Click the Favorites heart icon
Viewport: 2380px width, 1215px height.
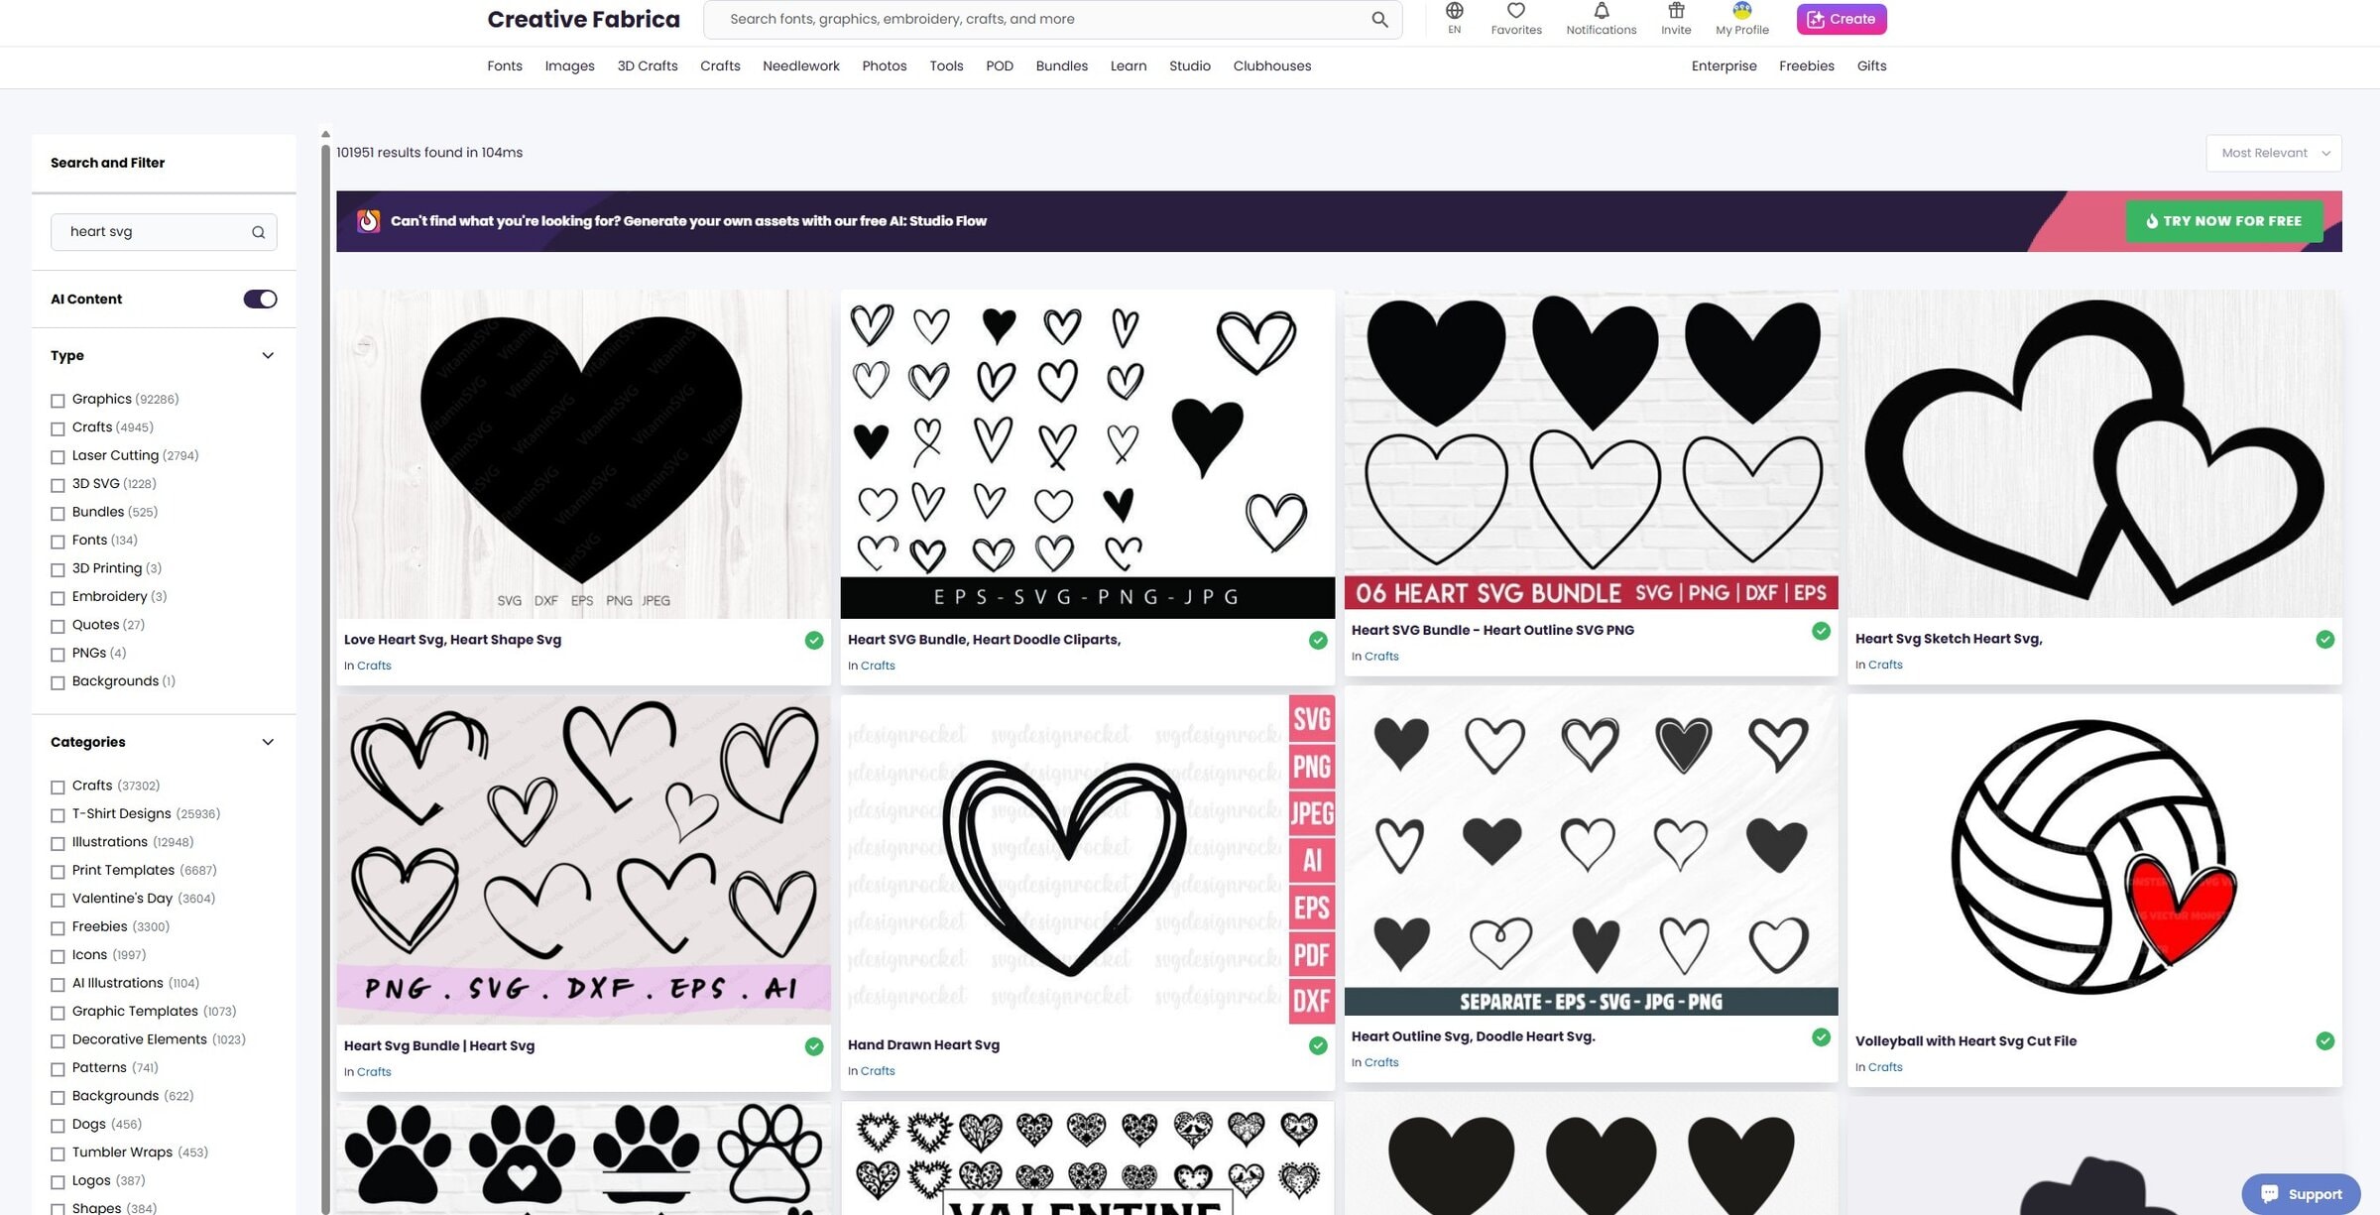pyautogui.click(x=1515, y=11)
